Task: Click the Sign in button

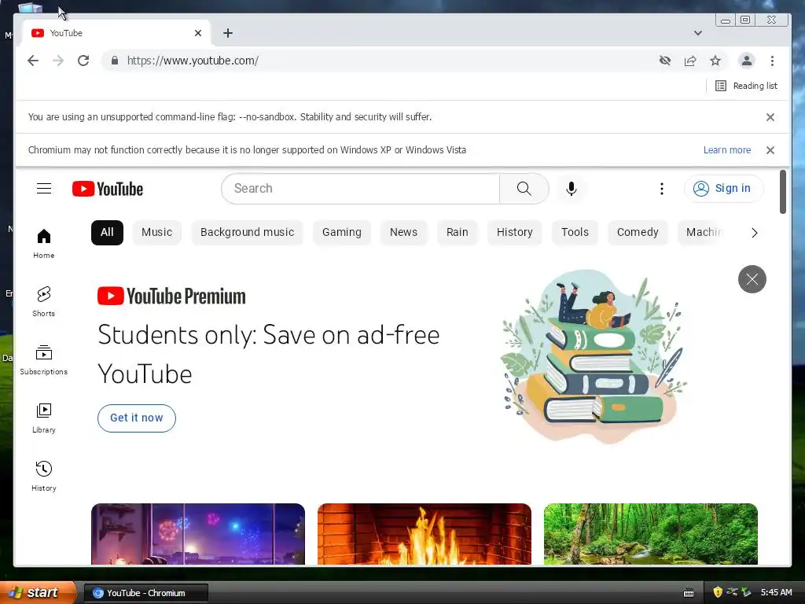Action: 723,189
